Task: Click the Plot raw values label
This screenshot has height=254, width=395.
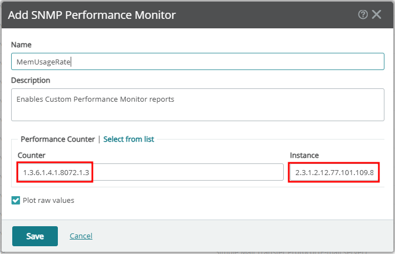Action: point(48,201)
